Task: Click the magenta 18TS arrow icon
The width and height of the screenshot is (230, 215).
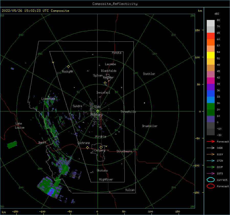Action: click(x=211, y=174)
